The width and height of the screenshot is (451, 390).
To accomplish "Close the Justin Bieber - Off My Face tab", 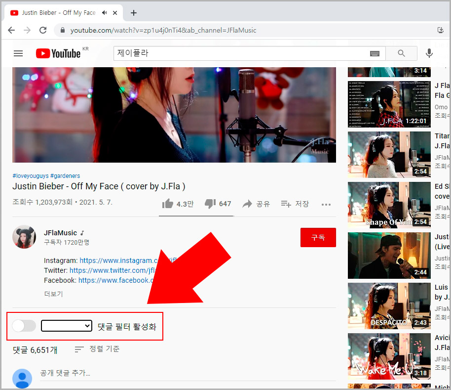I will [x=115, y=13].
